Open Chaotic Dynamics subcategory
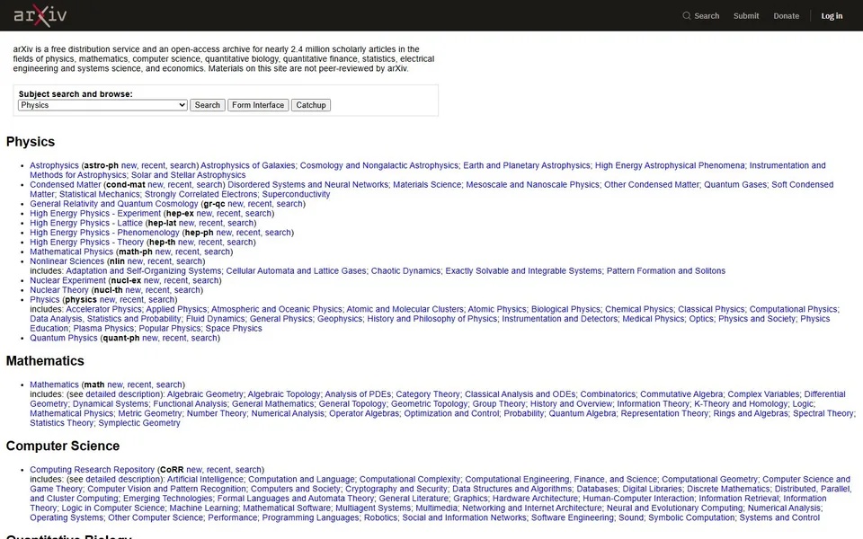863x539 pixels. coord(405,271)
